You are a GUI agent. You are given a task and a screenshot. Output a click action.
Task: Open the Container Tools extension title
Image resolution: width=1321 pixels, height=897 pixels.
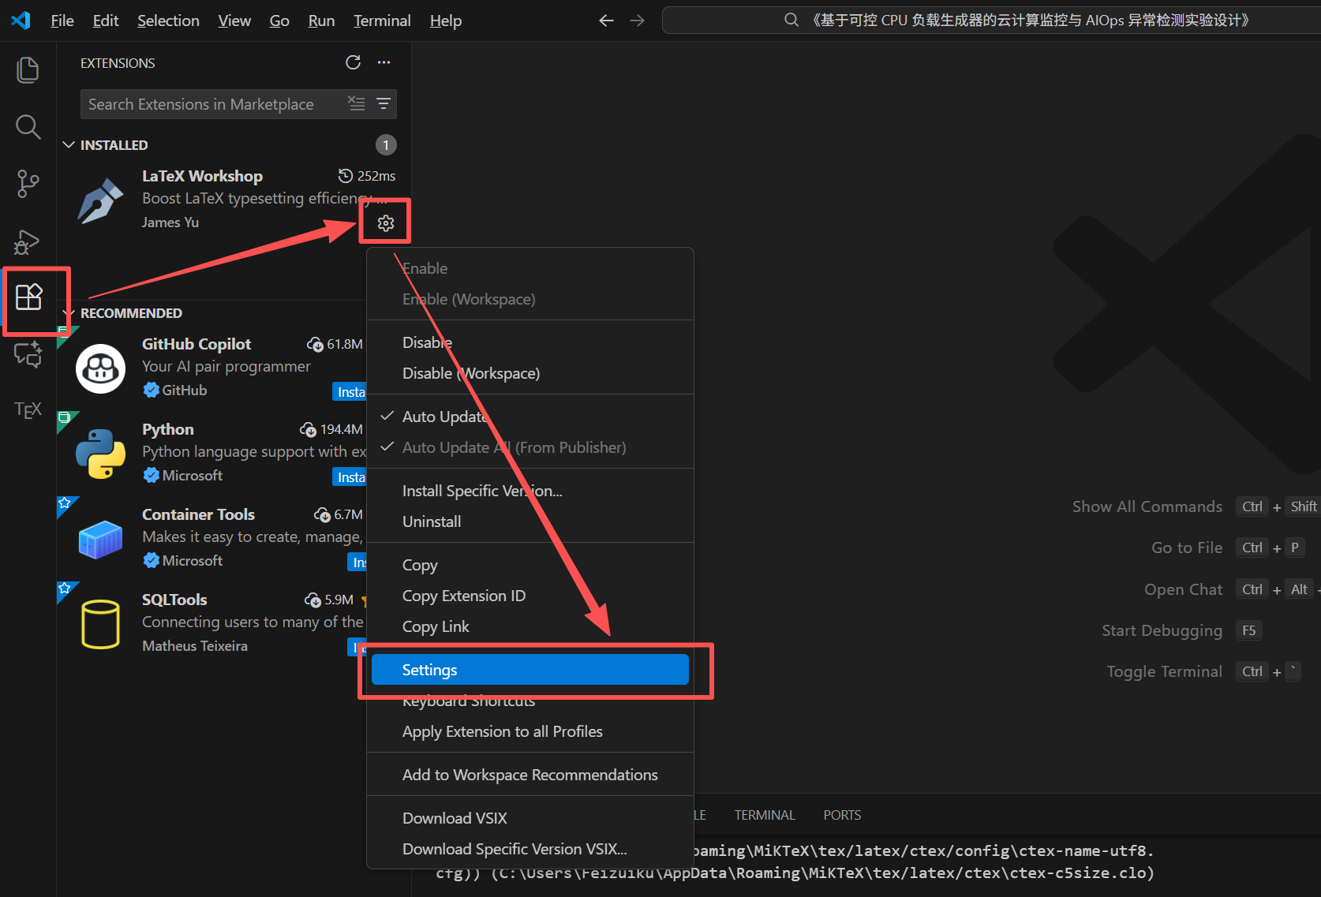pos(198,514)
